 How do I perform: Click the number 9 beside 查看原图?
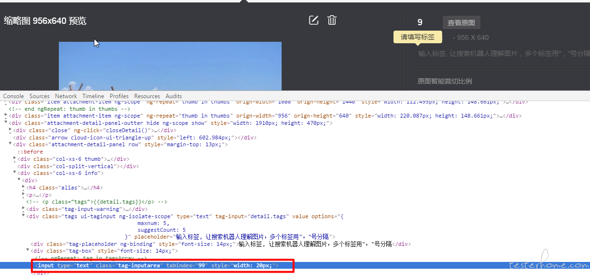pyautogui.click(x=420, y=22)
